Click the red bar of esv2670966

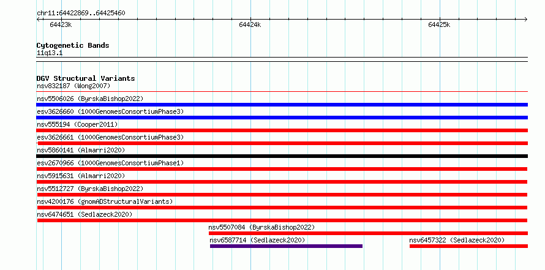(x=282, y=169)
